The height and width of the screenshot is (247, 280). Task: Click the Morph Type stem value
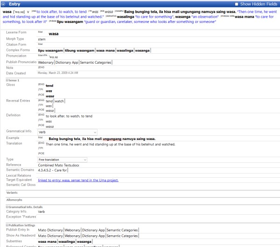point(42,39)
